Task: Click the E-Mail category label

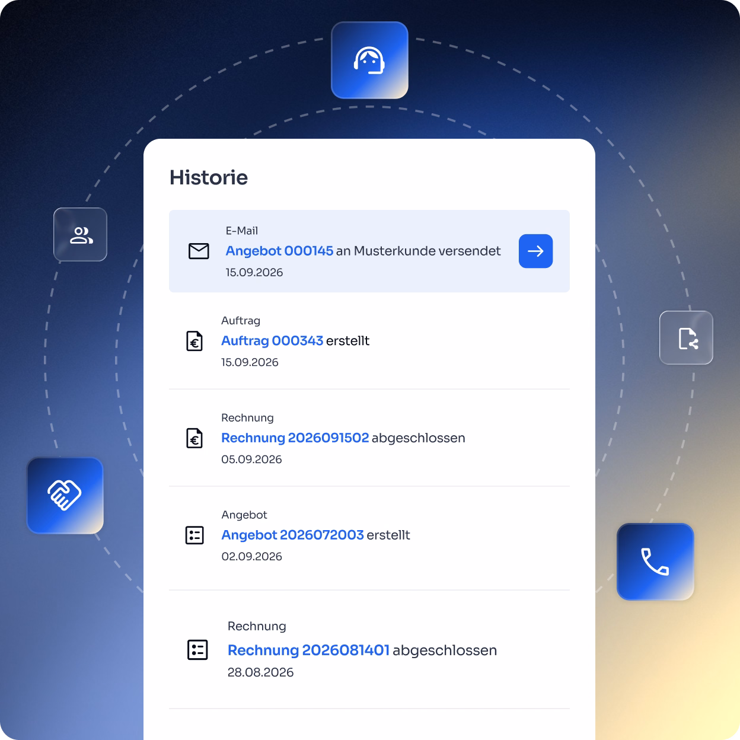Action: point(242,231)
